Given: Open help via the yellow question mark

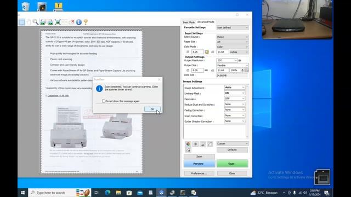Looking at the screenshot, I should tap(86, 22).
